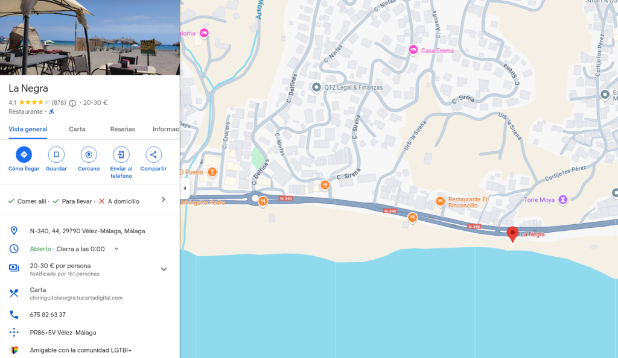This screenshot has width=618, height=358.
Task: Click the phone icon next to 675 82 63 37
Action: tap(14, 315)
